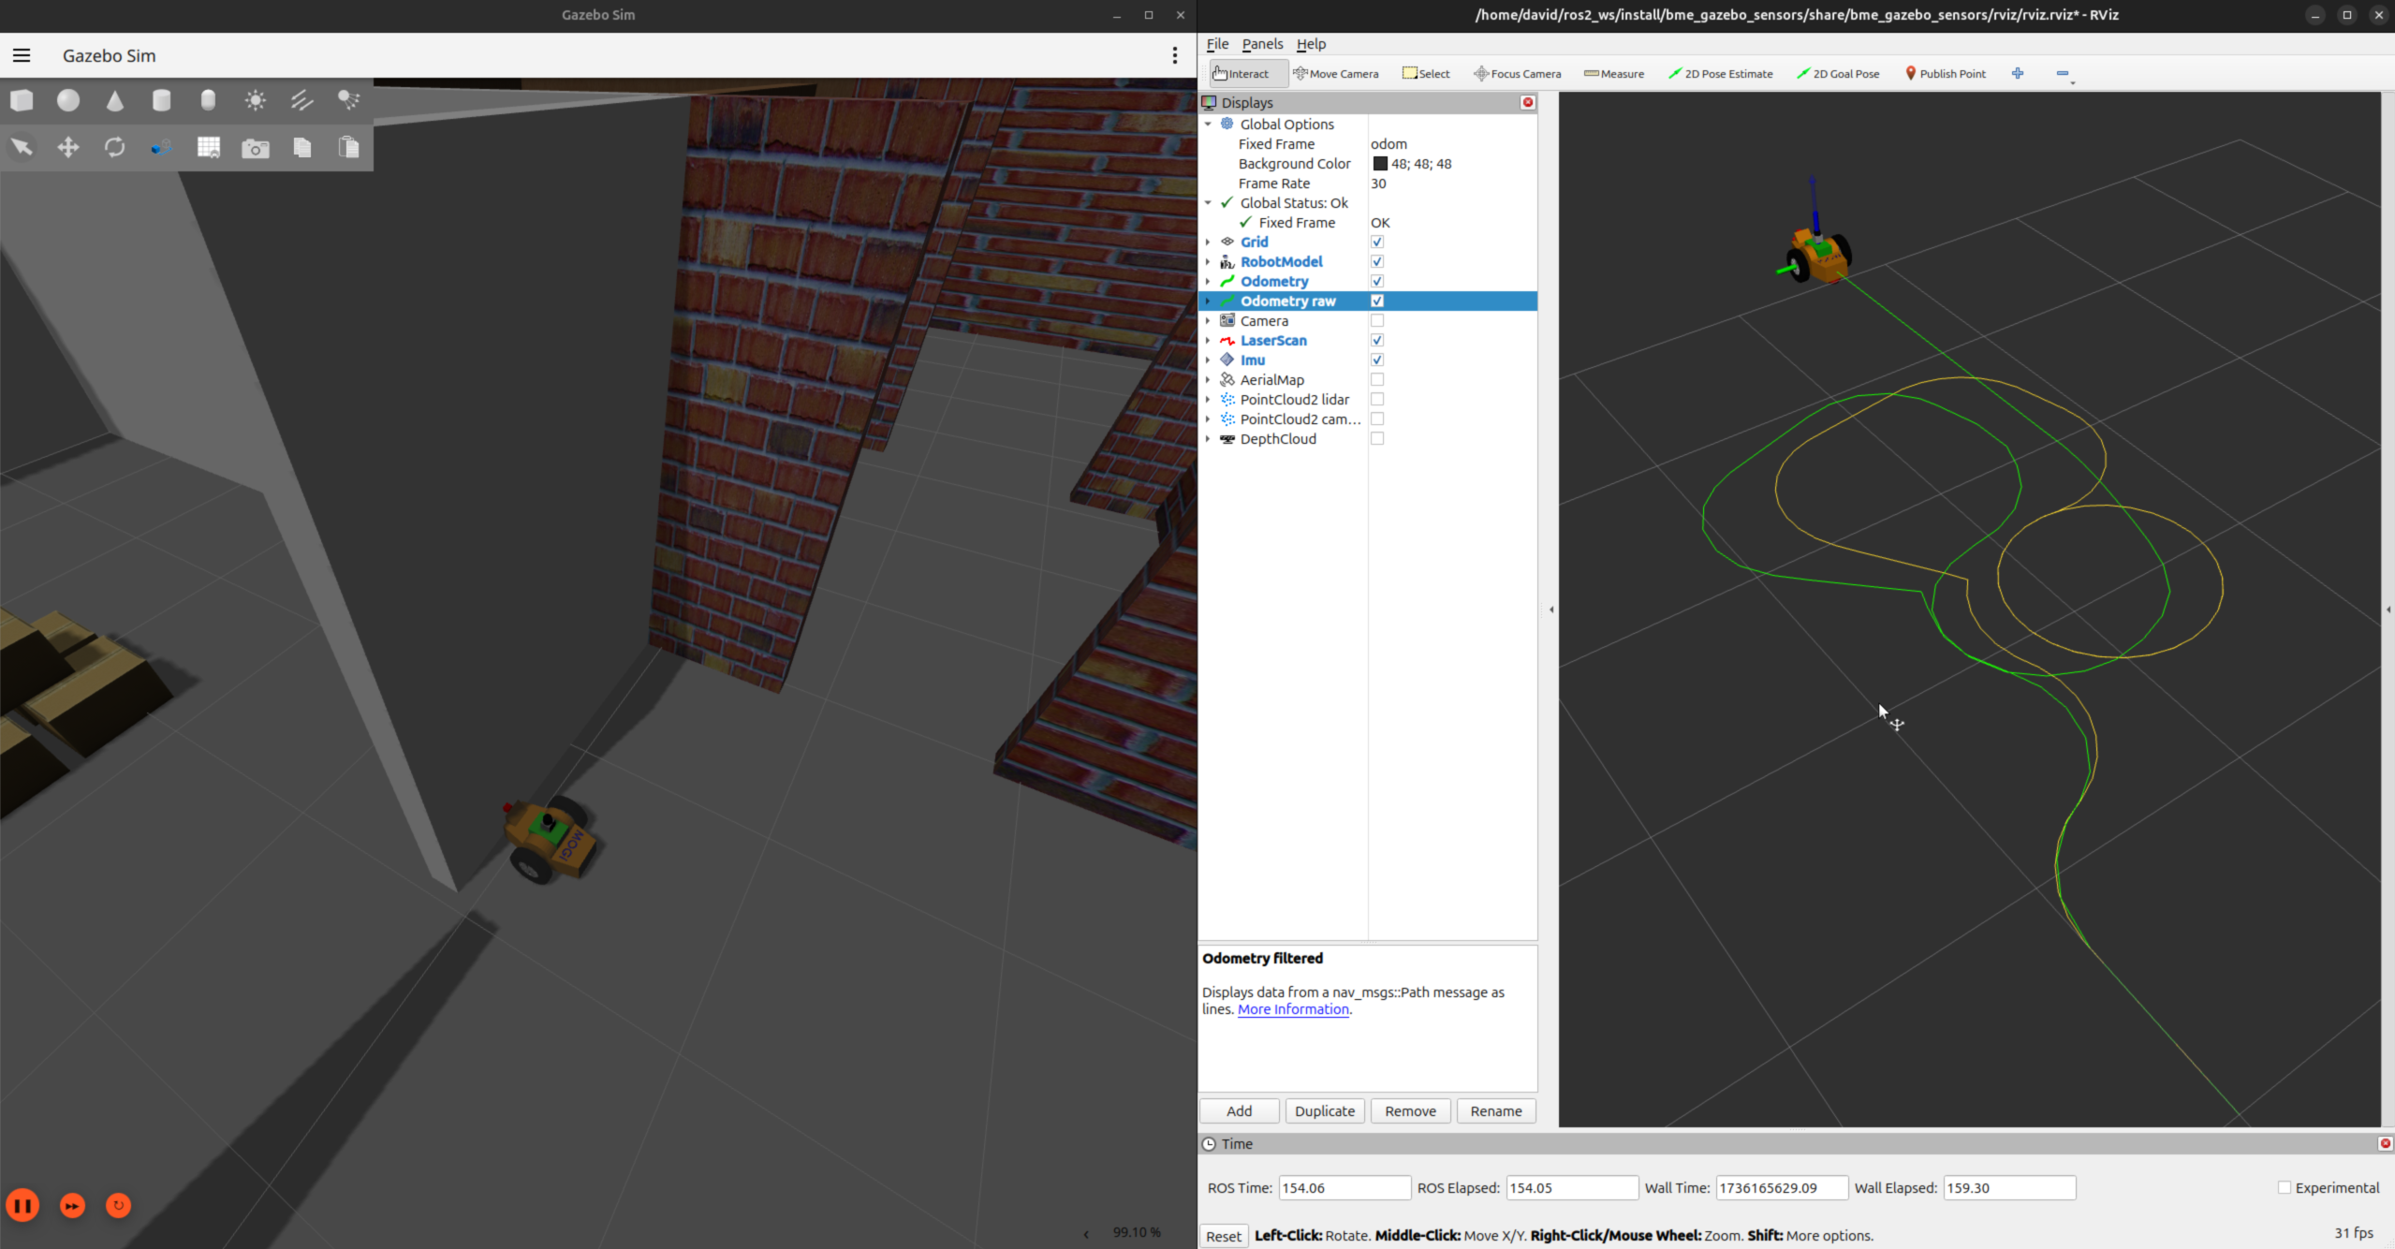Click the Background Color swatch
The image size is (2395, 1249).
click(x=1380, y=164)
